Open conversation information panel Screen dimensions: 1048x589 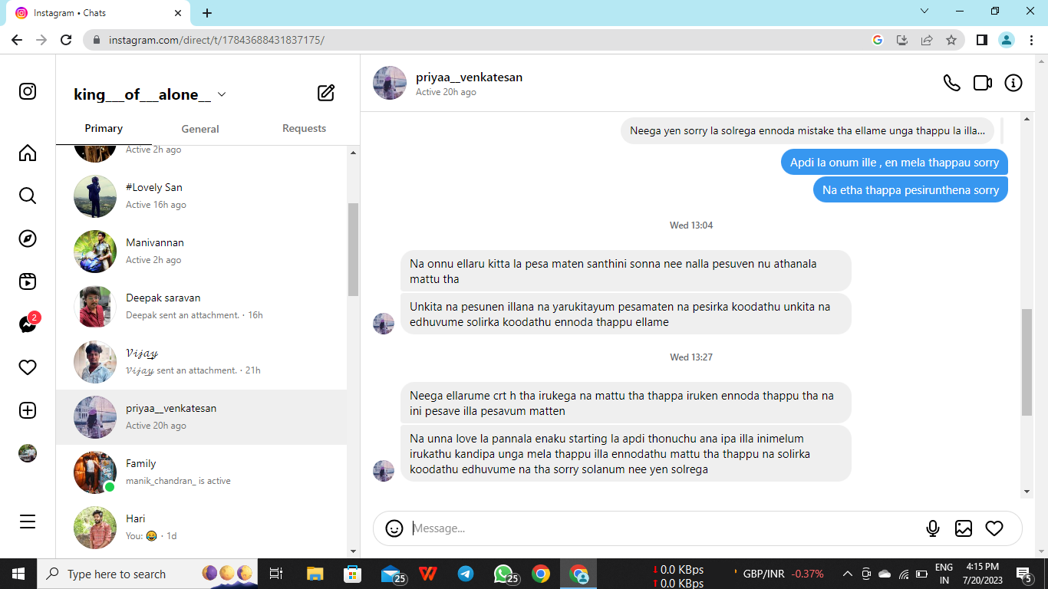pyautogui.click(x=1013, y=83)
